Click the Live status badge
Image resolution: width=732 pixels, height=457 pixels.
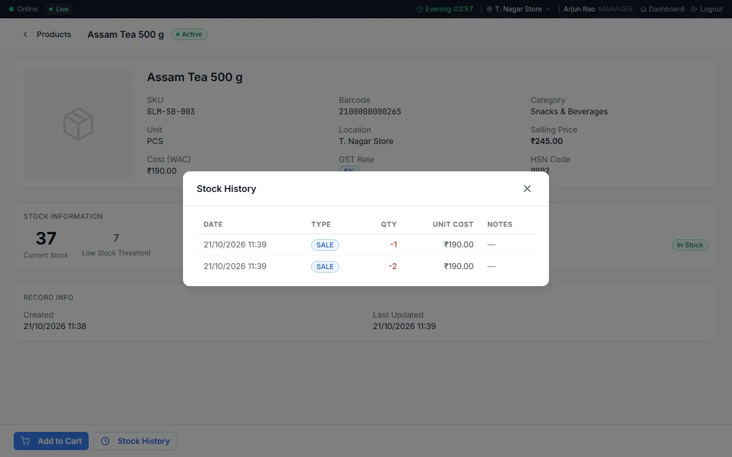tap(58, 9)
